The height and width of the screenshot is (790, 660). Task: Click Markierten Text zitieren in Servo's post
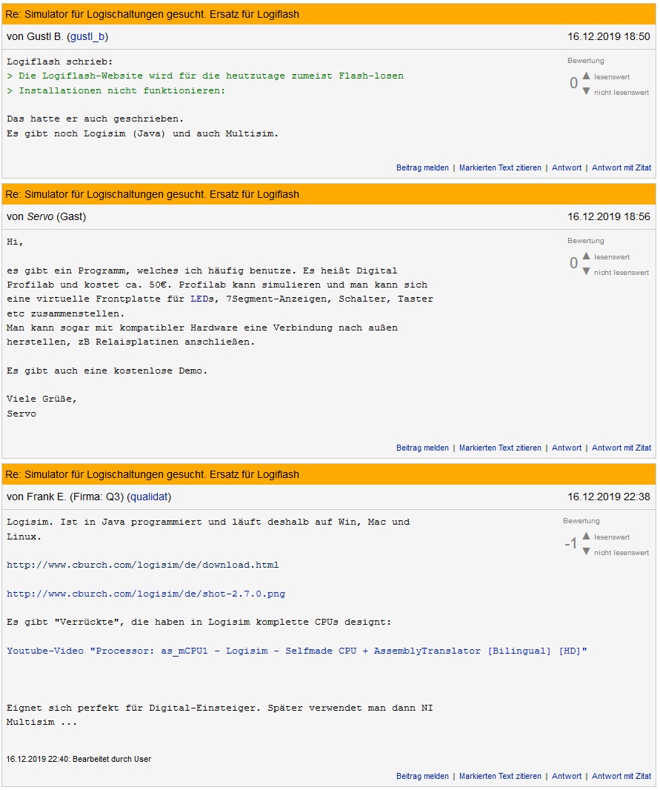500,448
